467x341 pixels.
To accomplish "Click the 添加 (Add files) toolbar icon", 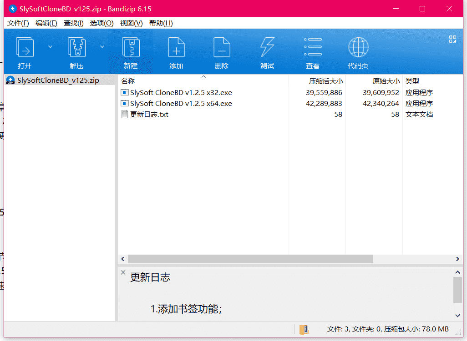I will tap(176, 47).
